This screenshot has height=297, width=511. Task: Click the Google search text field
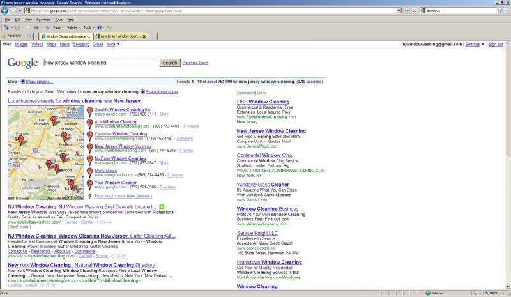pos(100,63)
